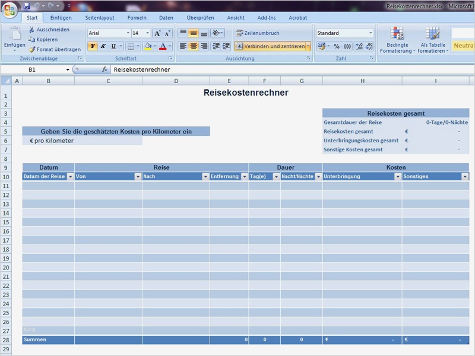This screenshot has width=475, height=356.
Task: Toggle bold F formatting
Action: click(x=93, y=46)
